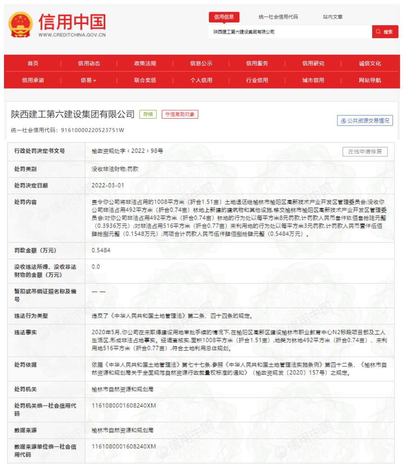Click the company name search input field

(x=290, y=32)
